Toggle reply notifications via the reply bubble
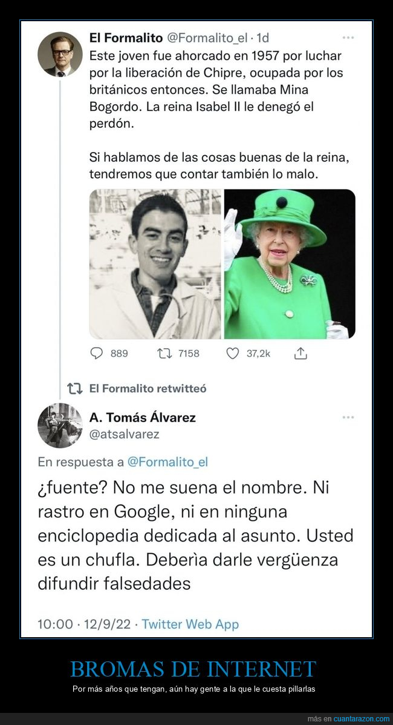 click(96, 353)
